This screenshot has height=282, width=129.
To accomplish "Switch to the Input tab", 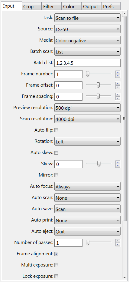I will point(11,6).
